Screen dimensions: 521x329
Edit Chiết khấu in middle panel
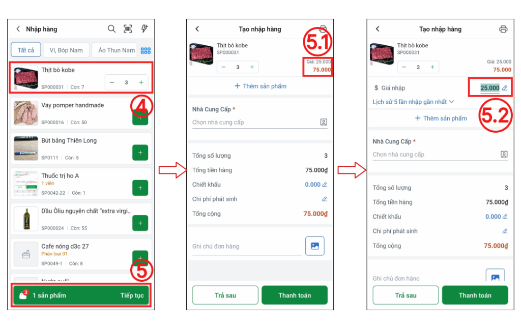(324, 185)
